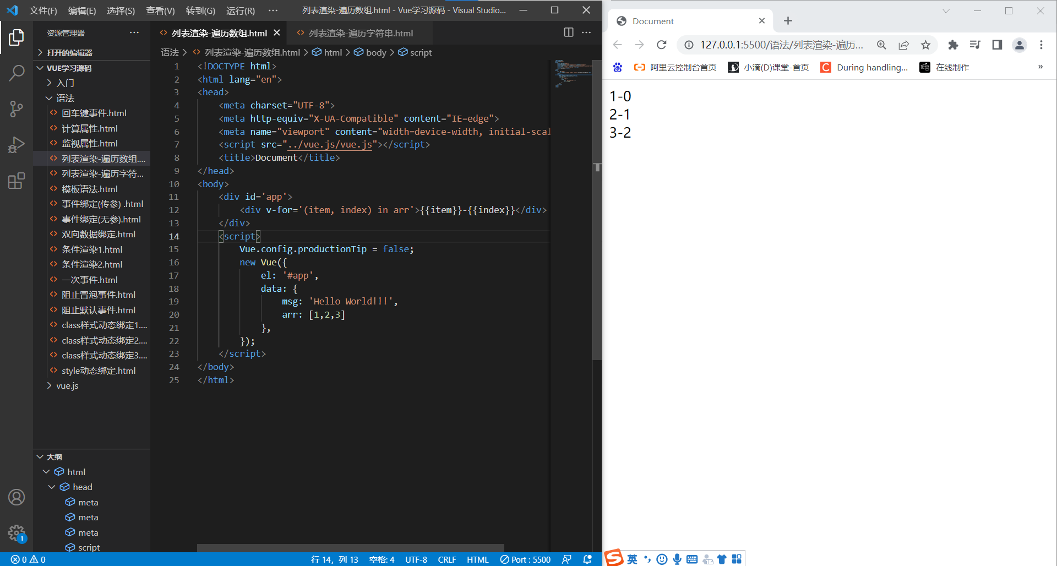Share this page from browser address bar
The image size is (1057, 566).
(x=903, y=45)
